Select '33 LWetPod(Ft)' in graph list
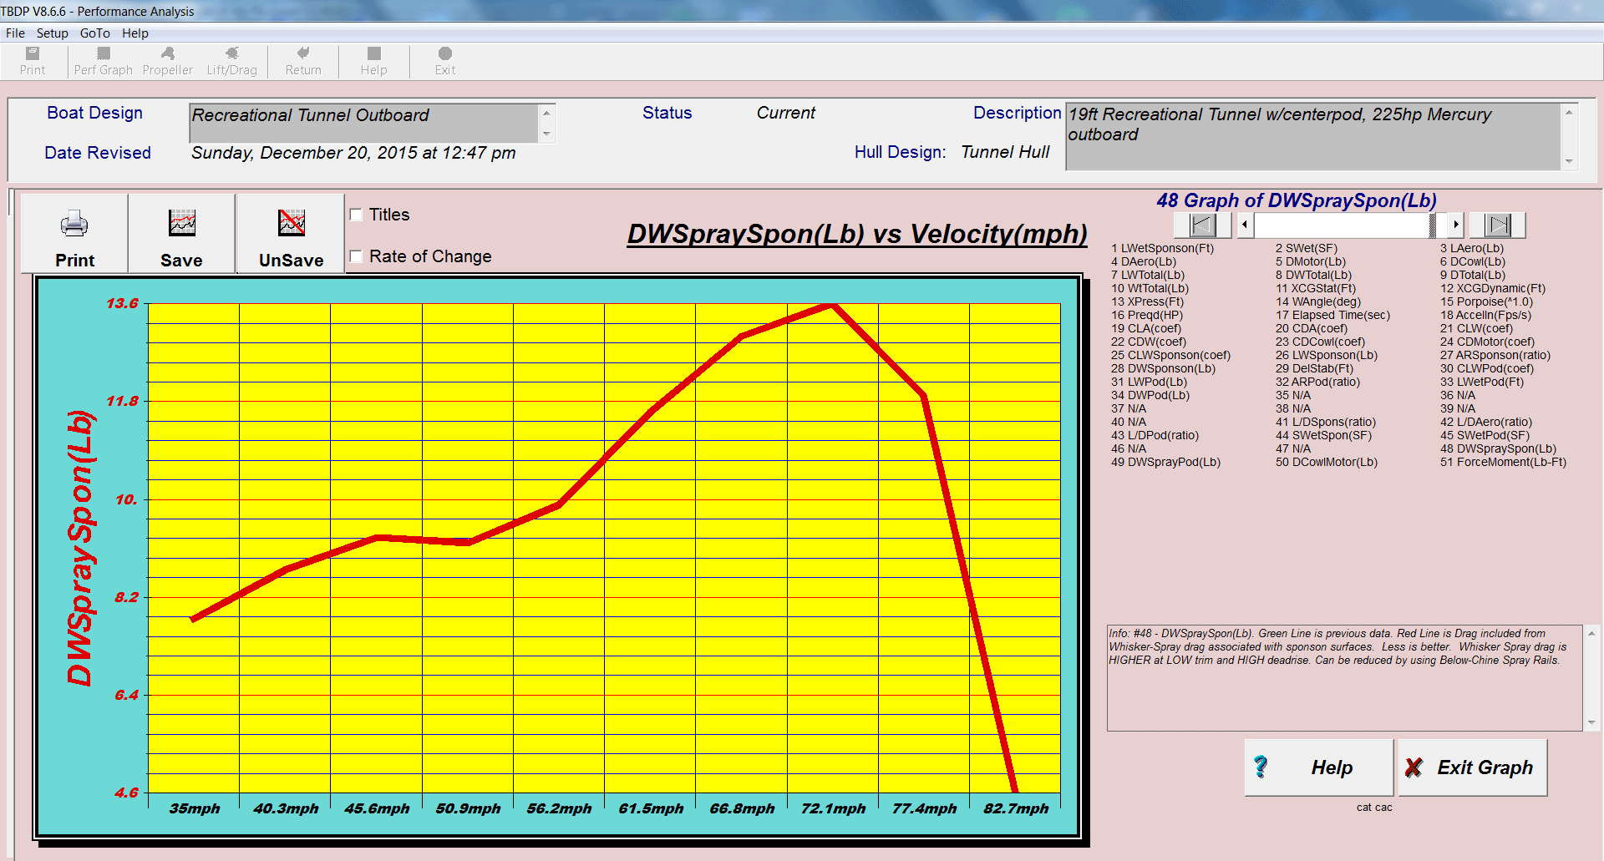1604x861 pixels. (x=1482, y=382)
